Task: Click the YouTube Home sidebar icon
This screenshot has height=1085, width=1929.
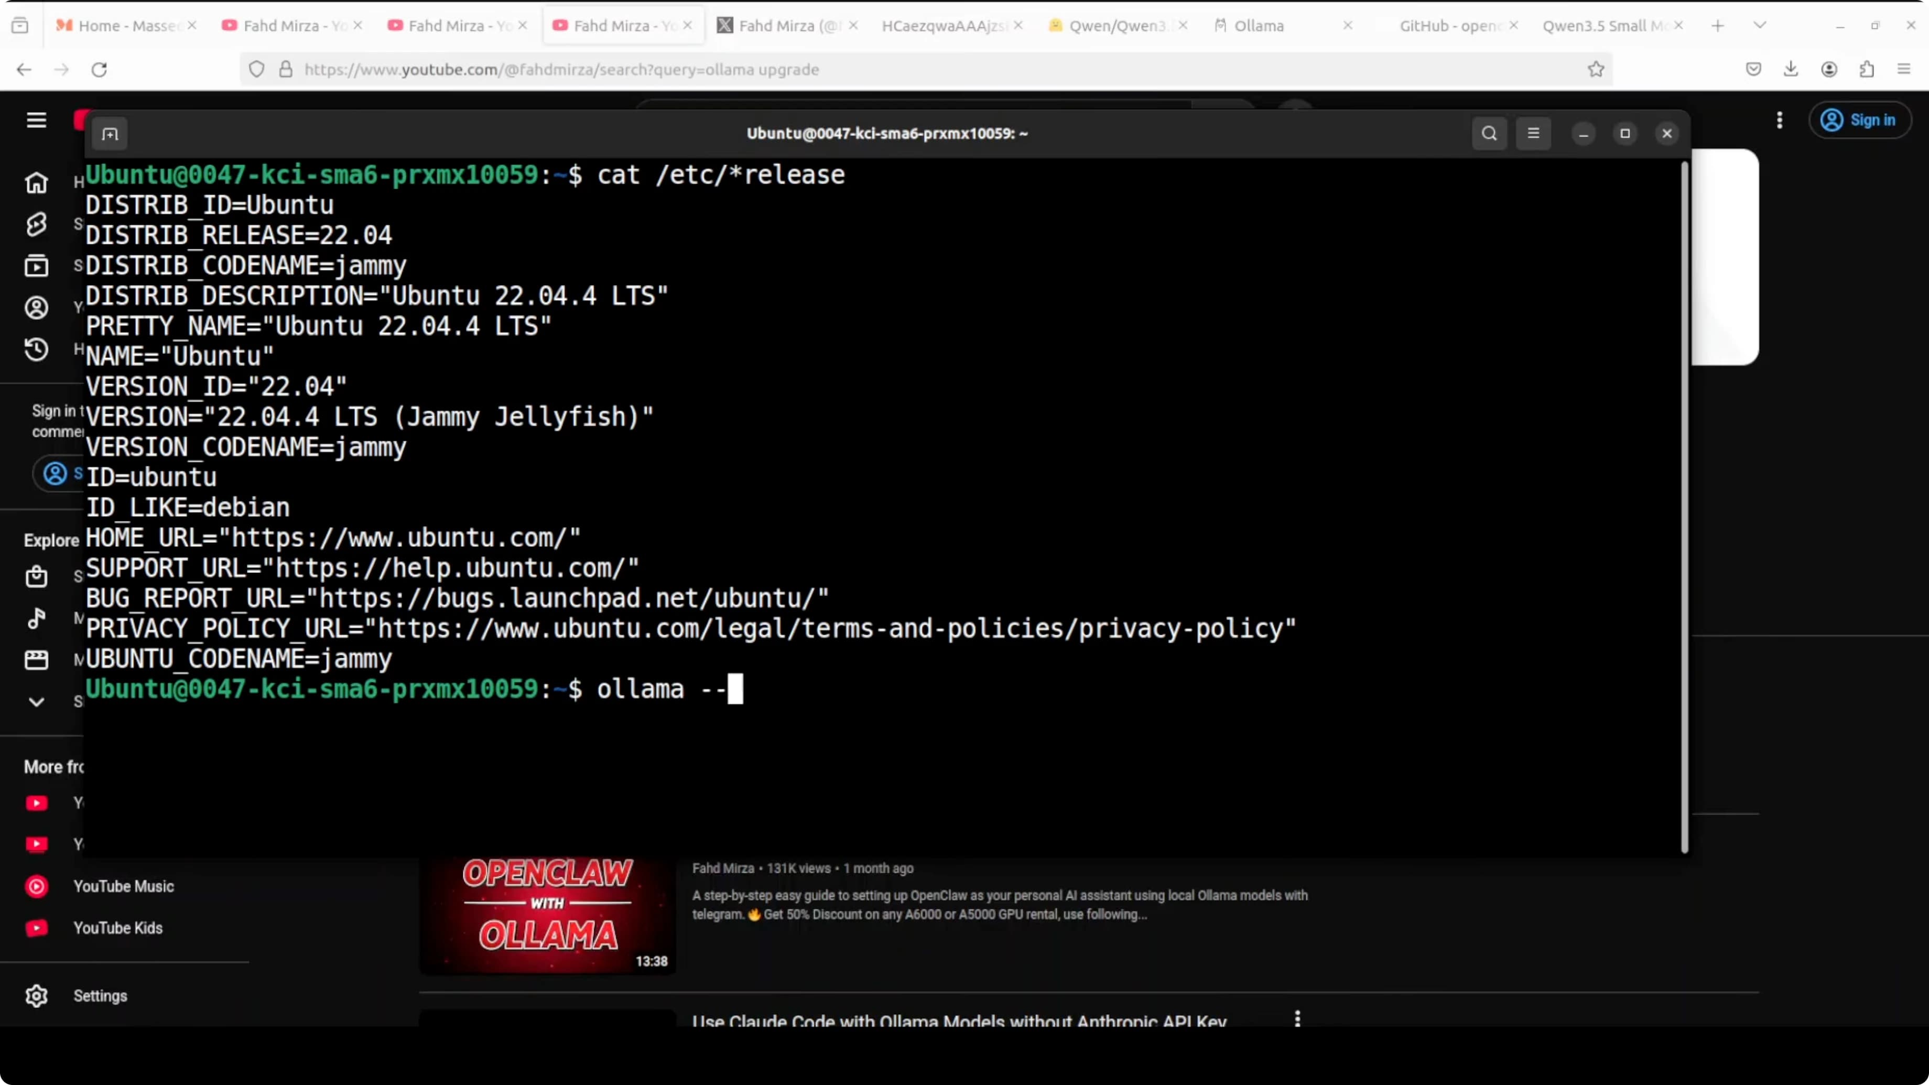Action: [x=36, y=183]
